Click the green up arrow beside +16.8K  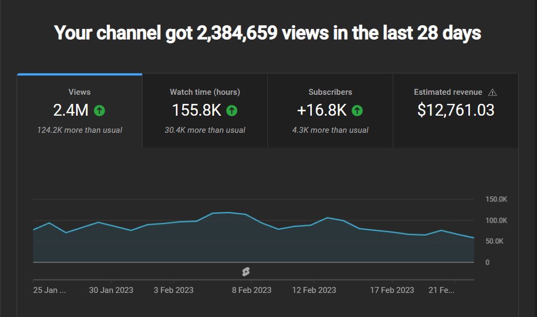(357, 111)
